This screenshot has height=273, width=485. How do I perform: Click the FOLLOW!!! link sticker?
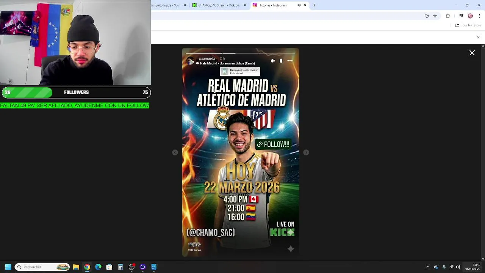pos(273,144)
